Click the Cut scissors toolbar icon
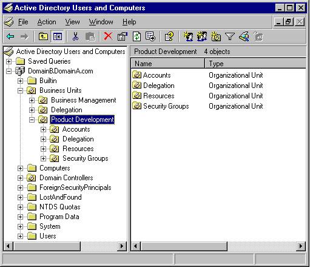Viewport: 310px width, 267px height. coord(75,36)
